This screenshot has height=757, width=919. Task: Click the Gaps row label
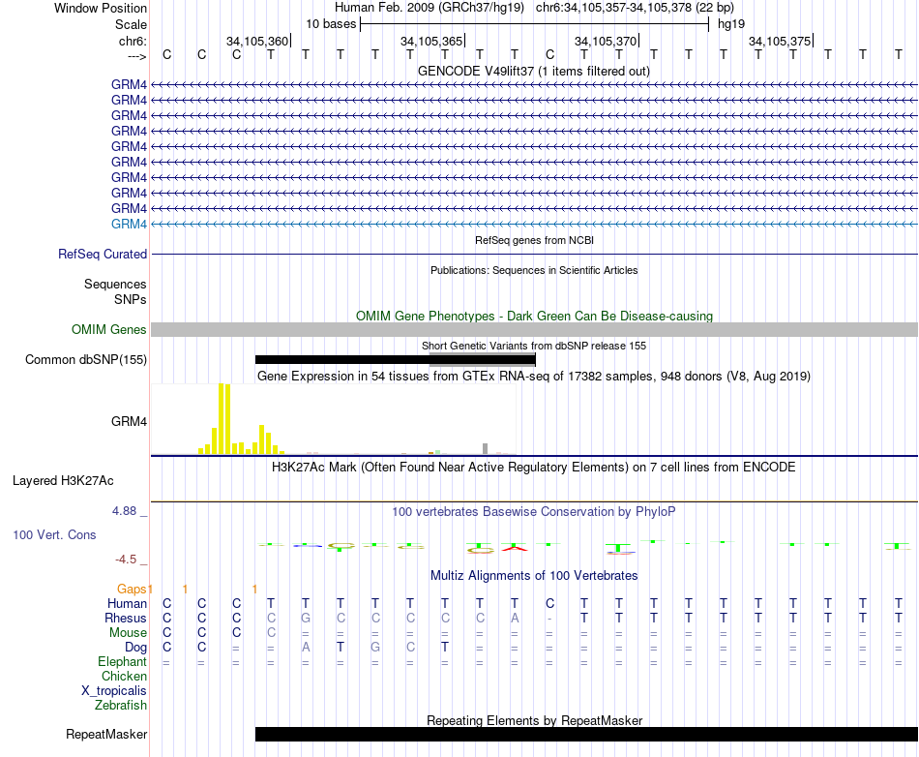pos(132,589)
